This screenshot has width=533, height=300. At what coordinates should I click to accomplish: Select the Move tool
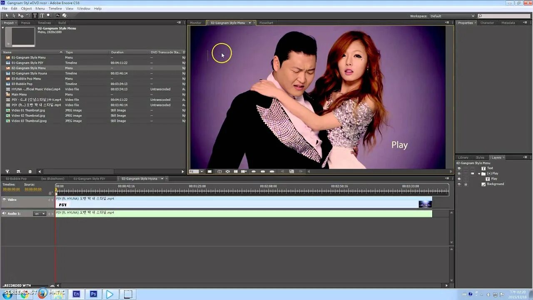coord(21,15)
